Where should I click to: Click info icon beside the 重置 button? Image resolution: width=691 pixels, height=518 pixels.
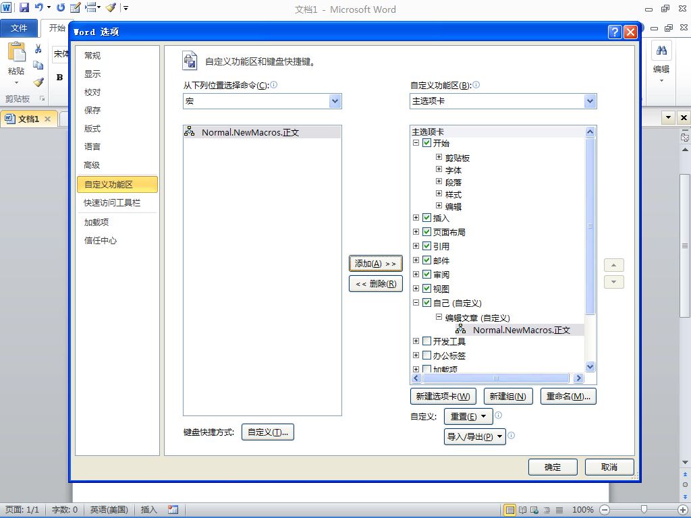[499, 415]
